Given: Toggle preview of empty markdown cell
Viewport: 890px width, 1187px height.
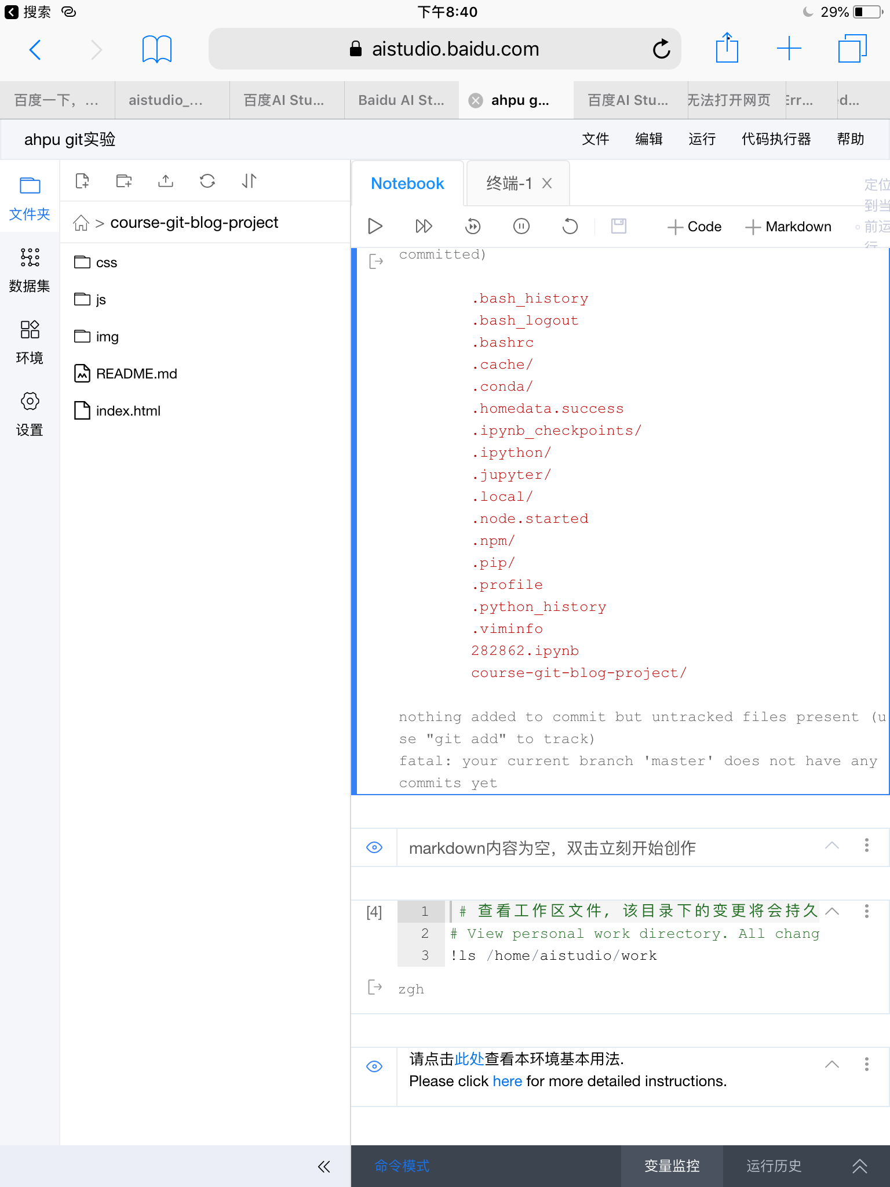Looking at the screenshot, I should [374, 847].
